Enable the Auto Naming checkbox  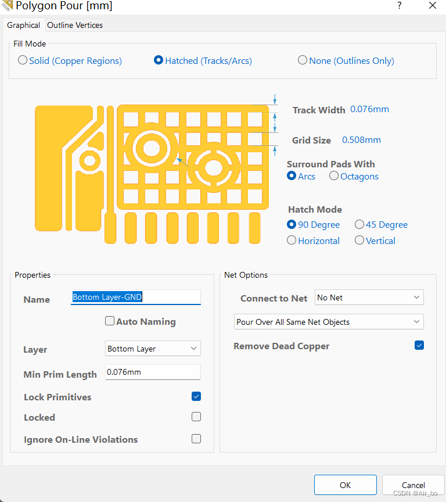click(x=109, y=321)
